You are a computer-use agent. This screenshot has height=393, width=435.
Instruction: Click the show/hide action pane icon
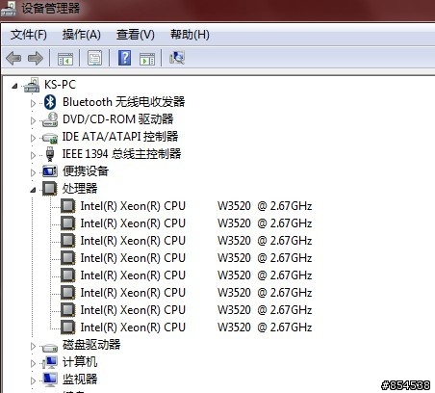pyautogui.click(x=147, y=59)
